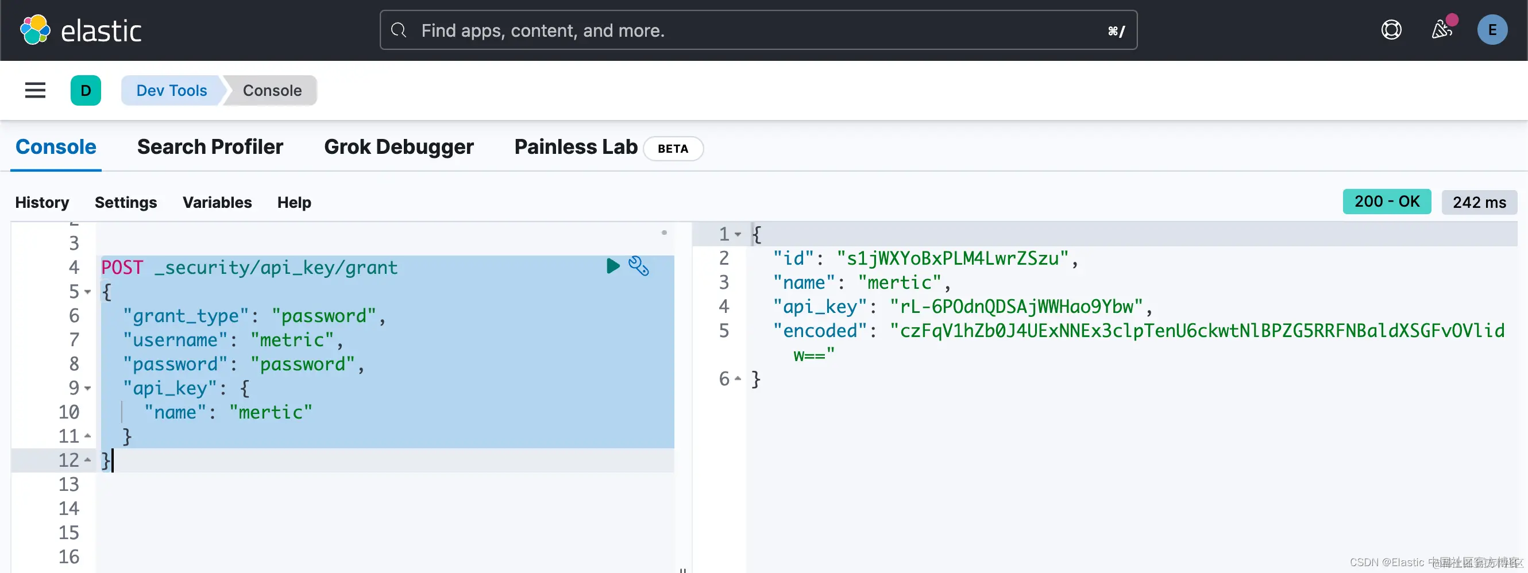1528x573 pixels.
Task: Click the magnifier icon in search bar
Action: point(399,30)
